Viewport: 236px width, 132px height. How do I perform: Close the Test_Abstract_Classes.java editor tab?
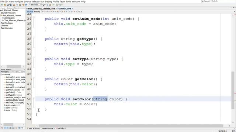56,8
